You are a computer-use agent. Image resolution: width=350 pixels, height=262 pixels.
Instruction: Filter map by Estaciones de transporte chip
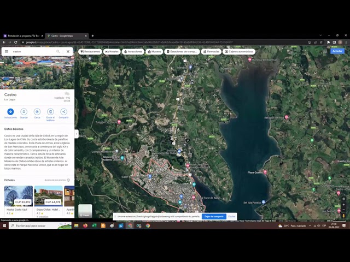pos(182,52)
